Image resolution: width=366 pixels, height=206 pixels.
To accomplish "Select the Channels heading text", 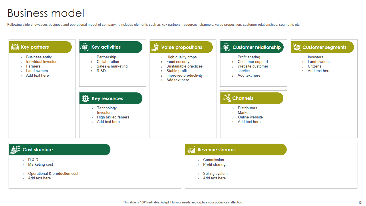I will [243, 98].
